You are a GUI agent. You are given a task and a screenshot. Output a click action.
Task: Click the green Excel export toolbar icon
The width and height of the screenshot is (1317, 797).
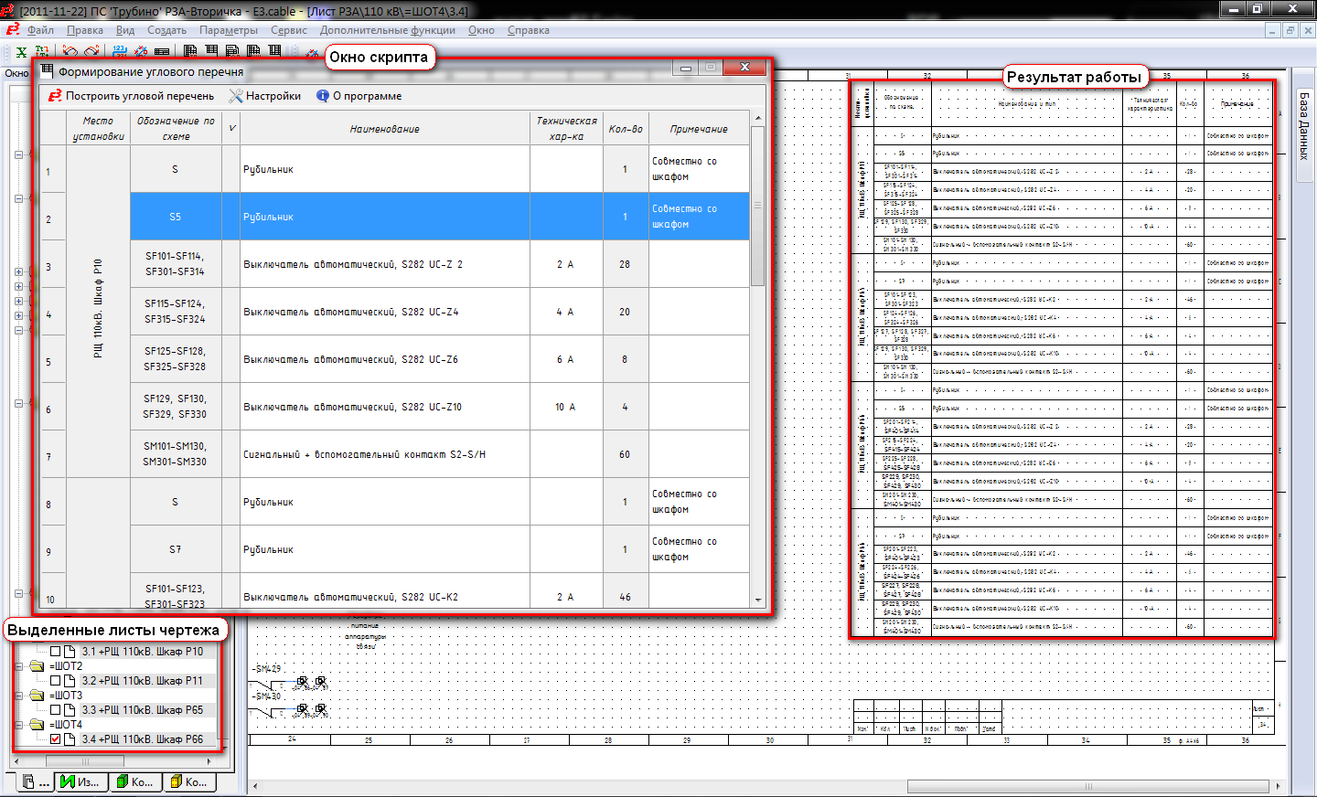(21, 52)
